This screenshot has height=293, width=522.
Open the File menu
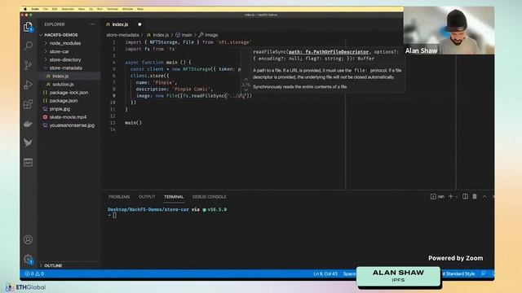tap(46, 9)
